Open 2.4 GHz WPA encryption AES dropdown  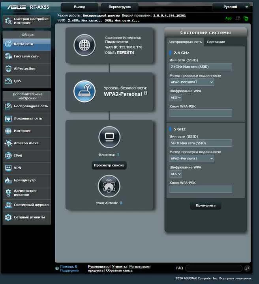[x=176, y=98]
